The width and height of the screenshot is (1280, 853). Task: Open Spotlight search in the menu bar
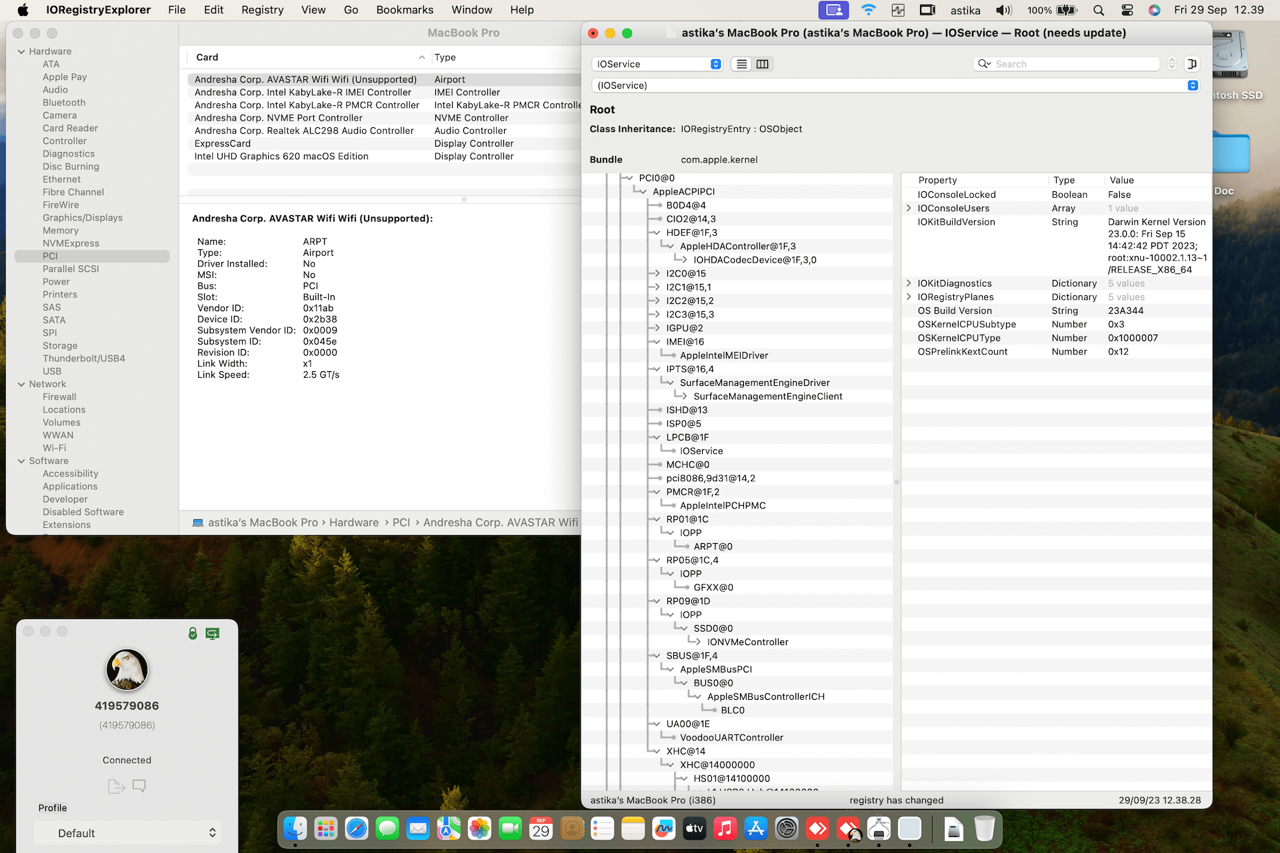(x=1099, y=10)
